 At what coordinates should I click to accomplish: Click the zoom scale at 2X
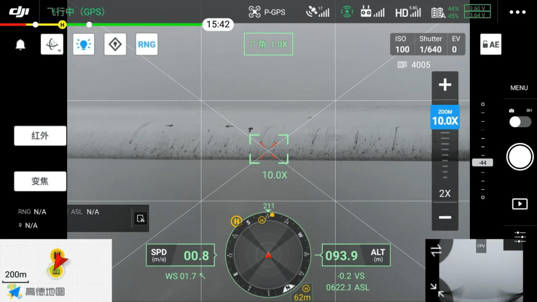(445, 194)
